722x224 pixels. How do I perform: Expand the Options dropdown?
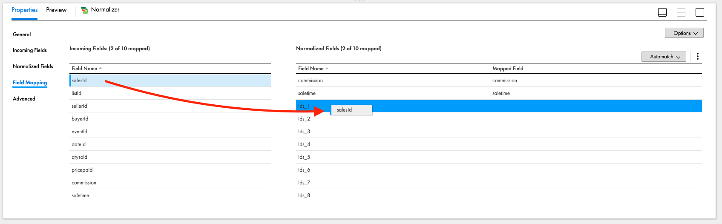point(684,33)
